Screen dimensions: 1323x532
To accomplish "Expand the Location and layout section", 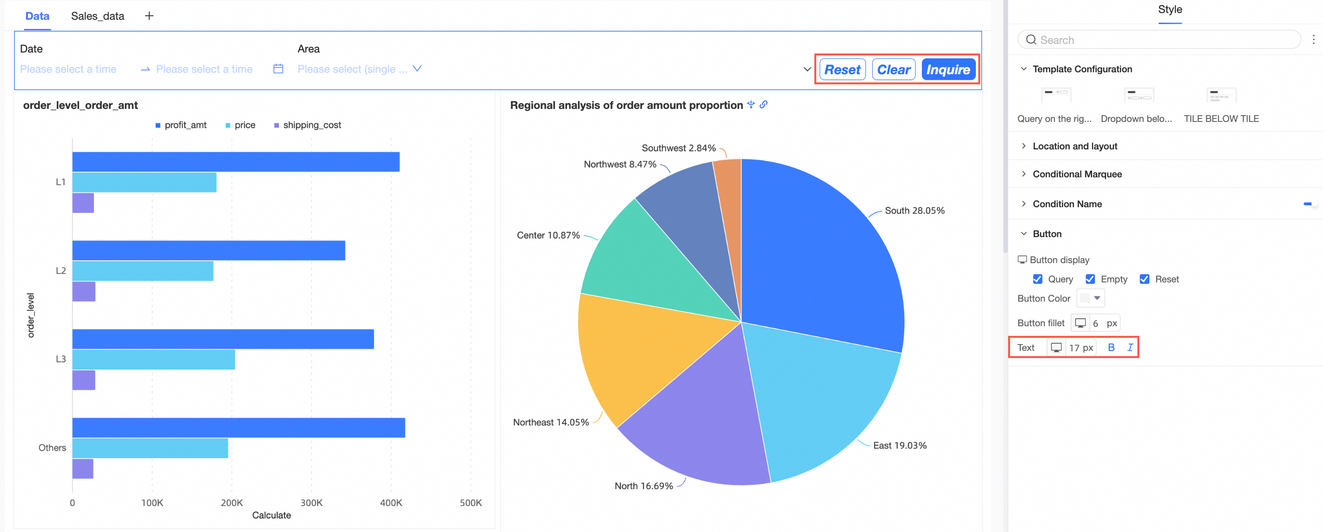I will [x=1074, y=146].
